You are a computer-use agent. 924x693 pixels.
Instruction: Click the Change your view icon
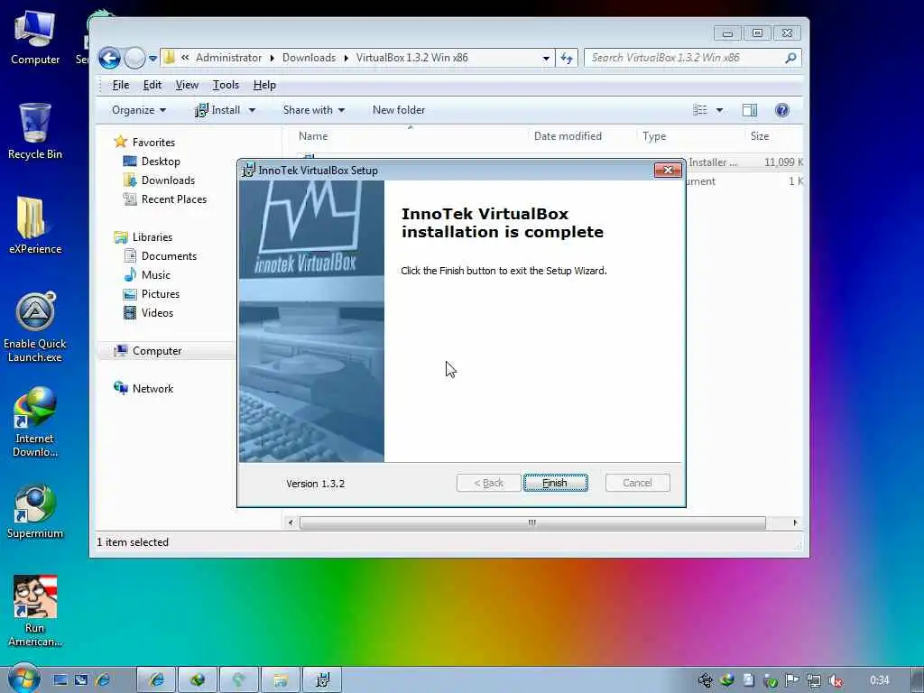click(x=700, y=110)
